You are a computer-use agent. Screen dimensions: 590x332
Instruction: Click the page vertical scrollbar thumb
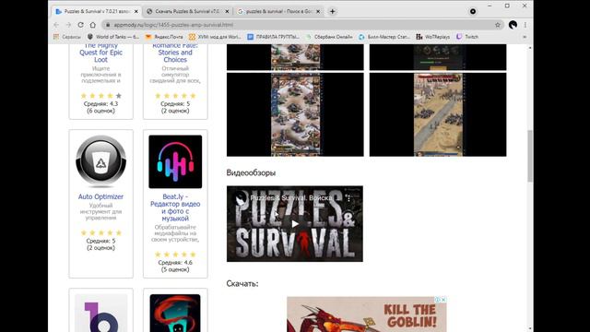530,156
